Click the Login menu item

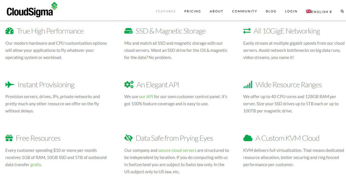tap(291, 11)
